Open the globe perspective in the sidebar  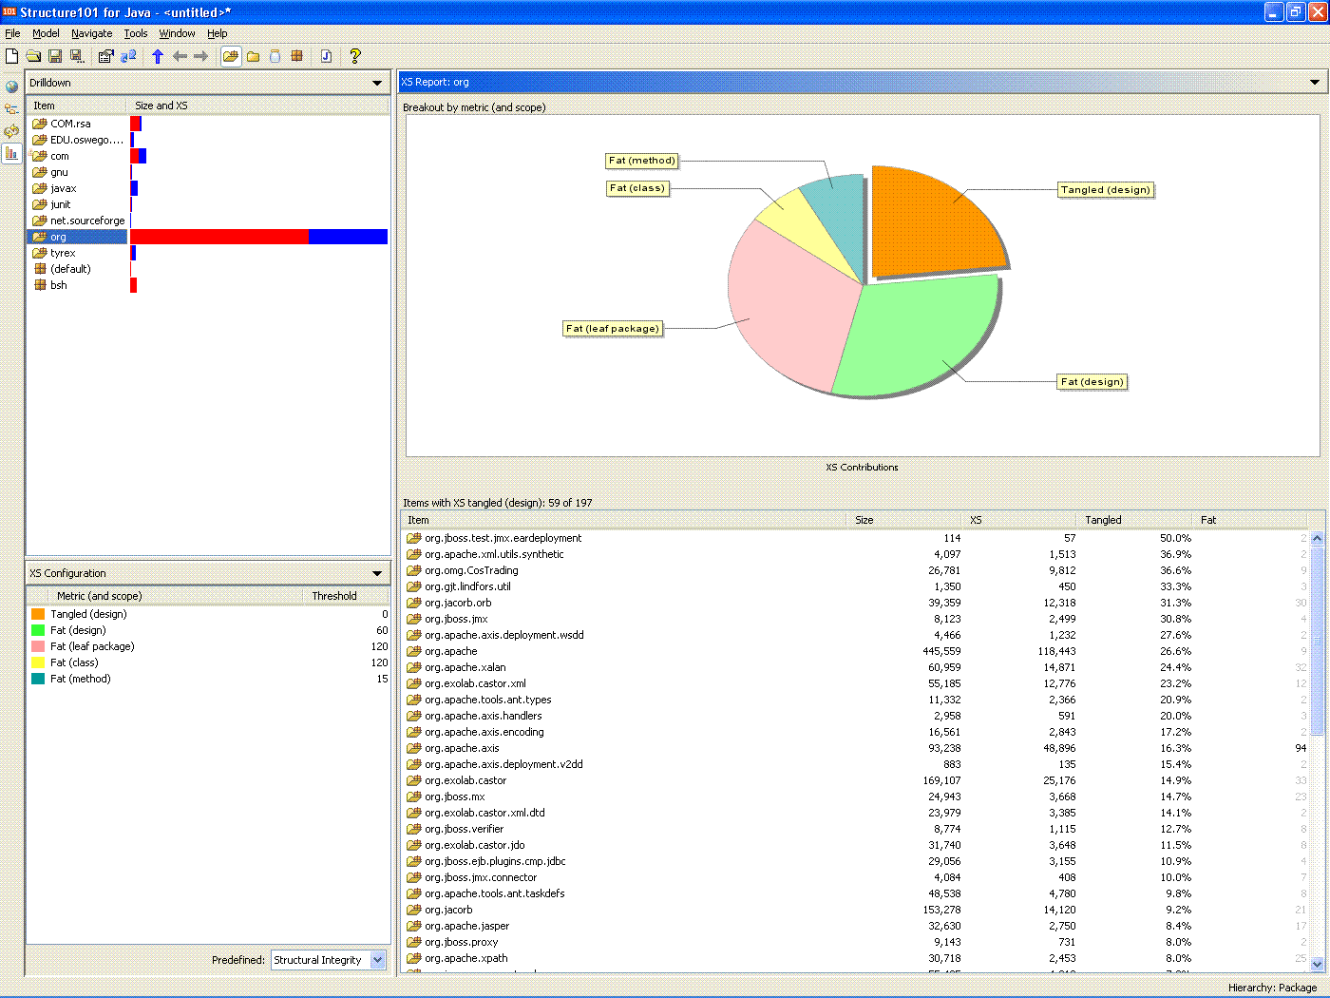[x=11, y=86]
